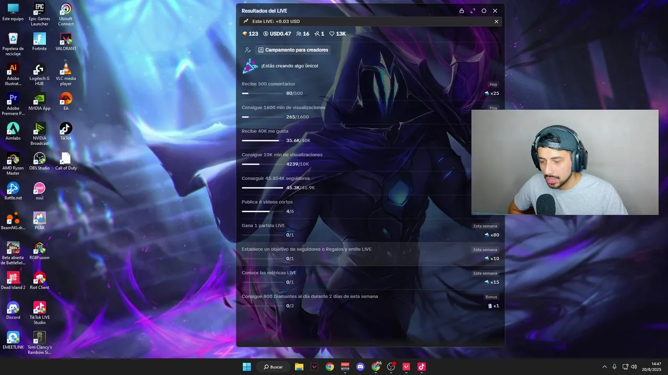Select the Battle.net desktop icon
The width and height of the screenshot is (668, 375).
[x=13, y=191]
